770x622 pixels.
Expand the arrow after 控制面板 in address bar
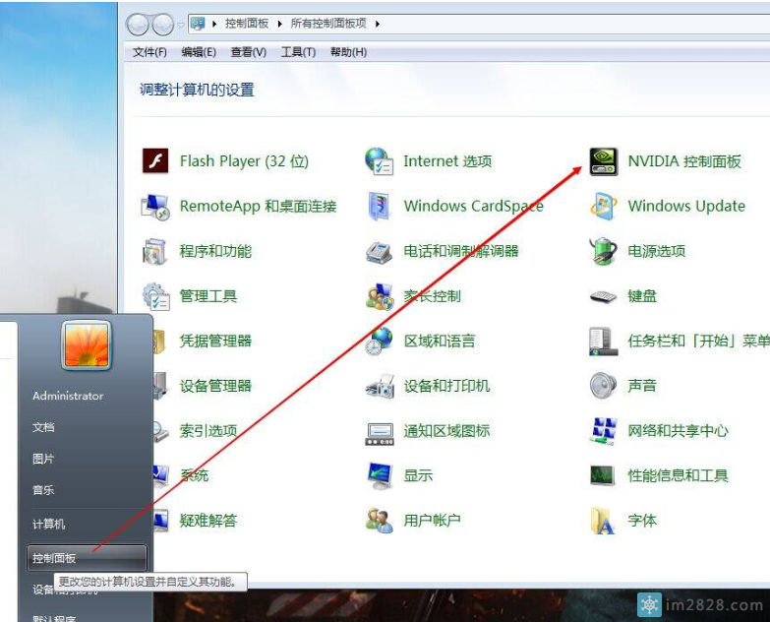278,24
